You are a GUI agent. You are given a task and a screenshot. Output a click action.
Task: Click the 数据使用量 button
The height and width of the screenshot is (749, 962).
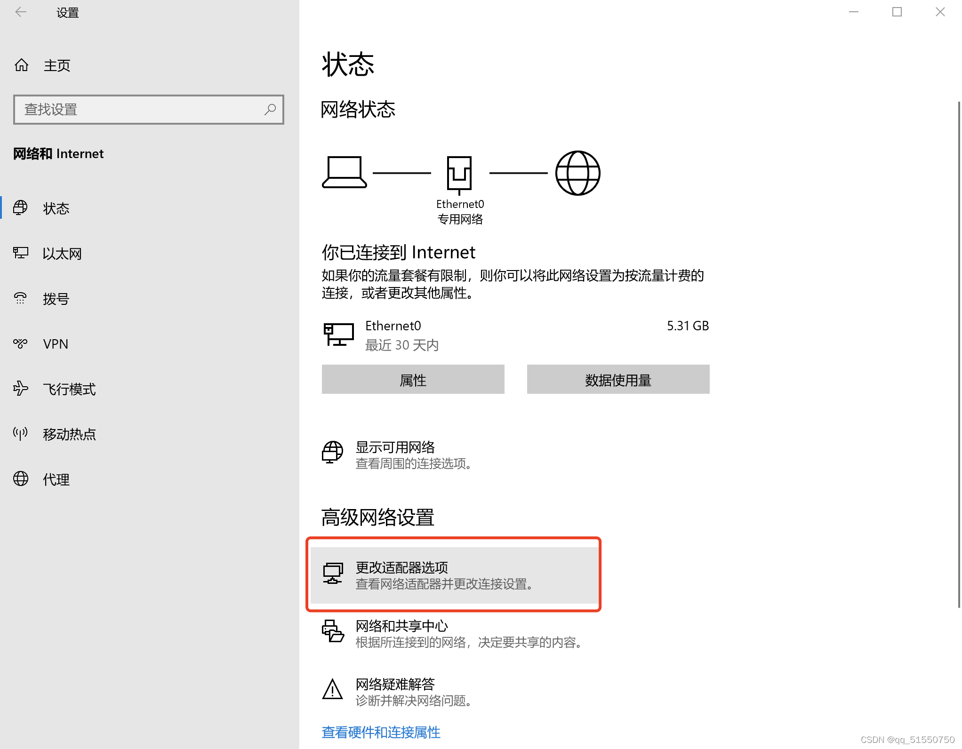[618, 379]
